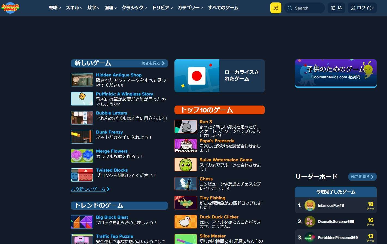The image size is (387, 244).
Task: Open the 子供のためのゲーム Coolmath4Kids banner
Action: pos(336,73)
